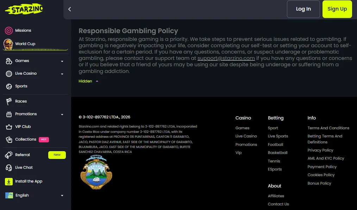Click the New badge beside Referral
The width and height of the screenshot is (357, 210).
[x=57, y=155]
